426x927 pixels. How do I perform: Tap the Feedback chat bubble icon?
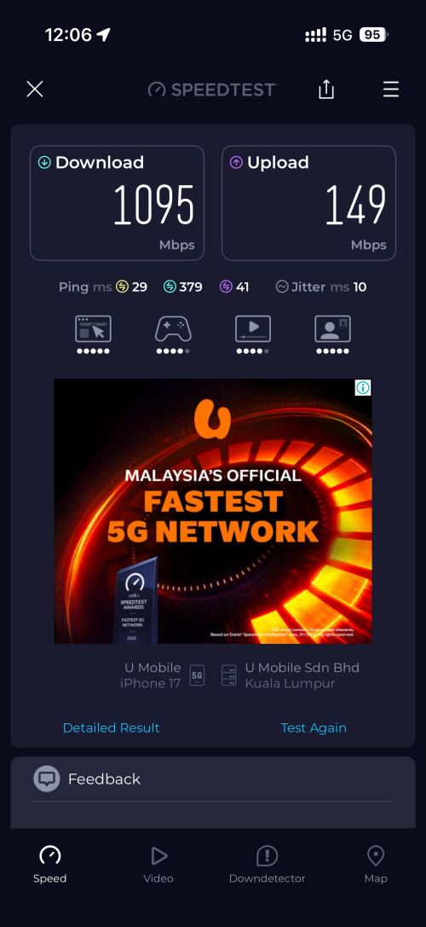47,779
